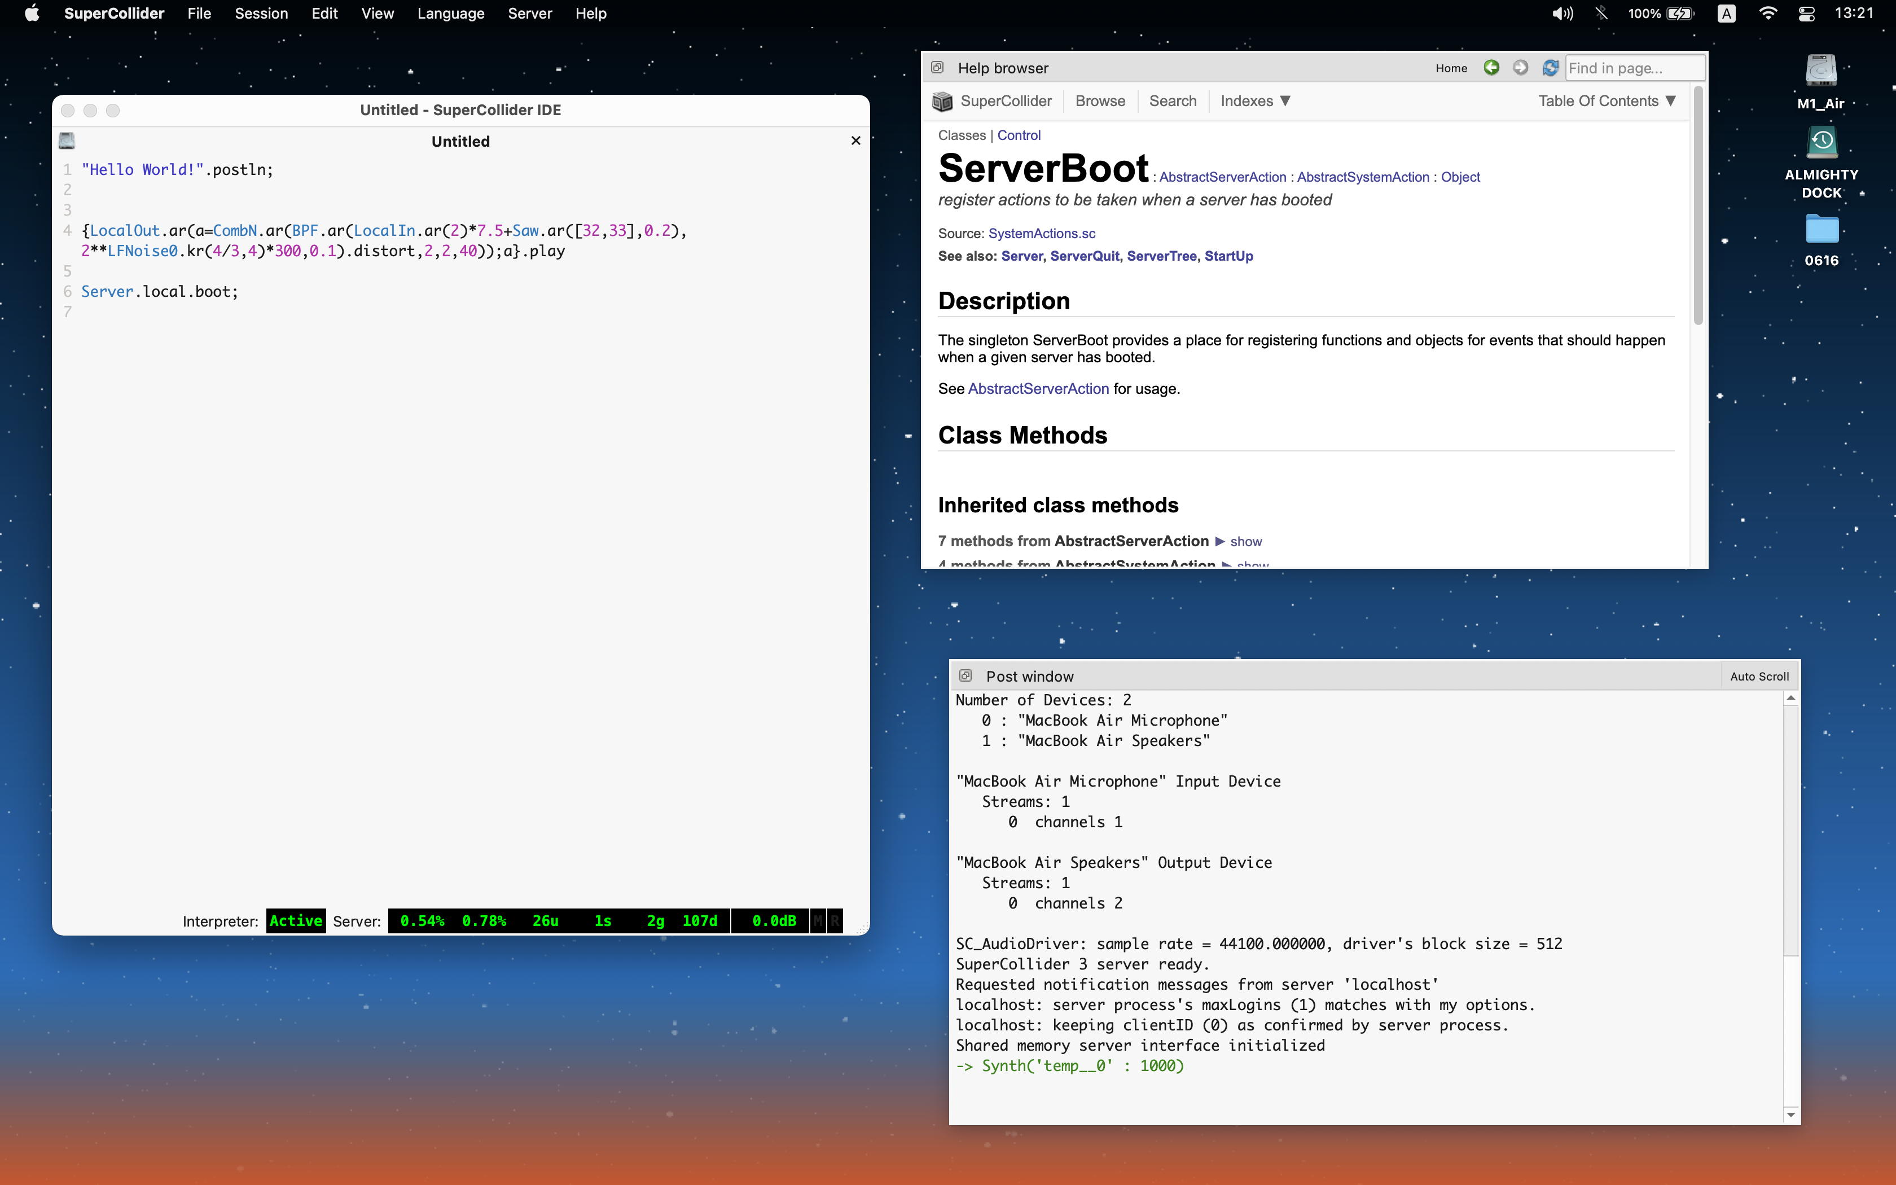This screenshot has width=1896, height=1185.
Task: Click the Find in page field
Action: 1634,68
